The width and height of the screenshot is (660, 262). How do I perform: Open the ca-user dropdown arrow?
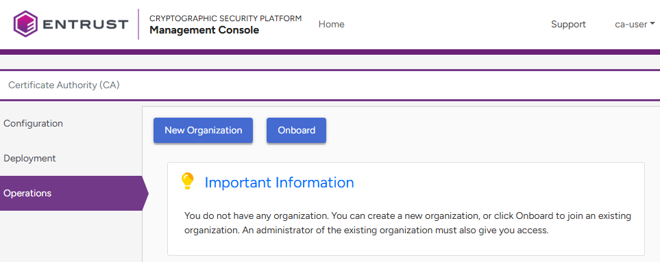click(652, 24)
